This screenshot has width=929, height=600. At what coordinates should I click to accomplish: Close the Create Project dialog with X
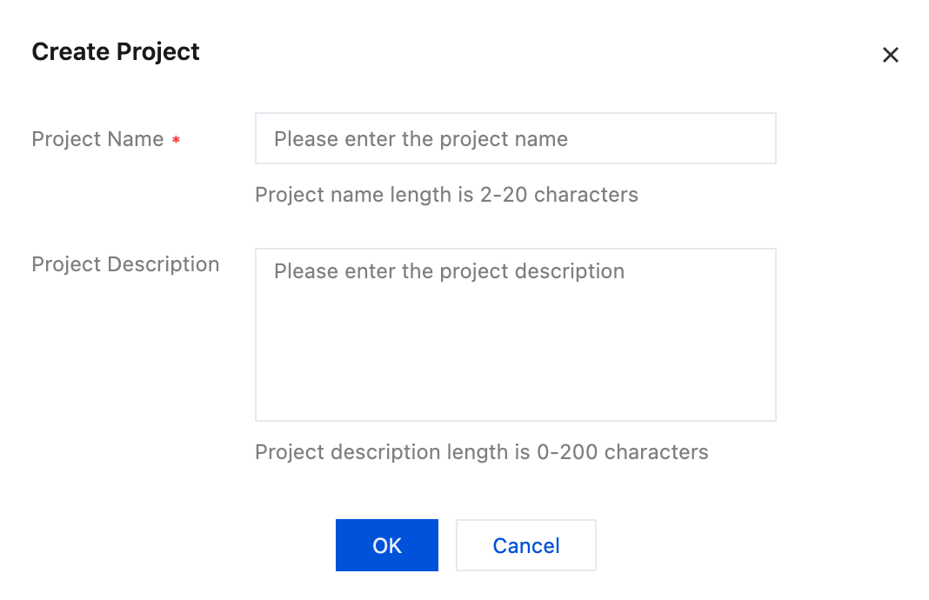pos(890,55)
